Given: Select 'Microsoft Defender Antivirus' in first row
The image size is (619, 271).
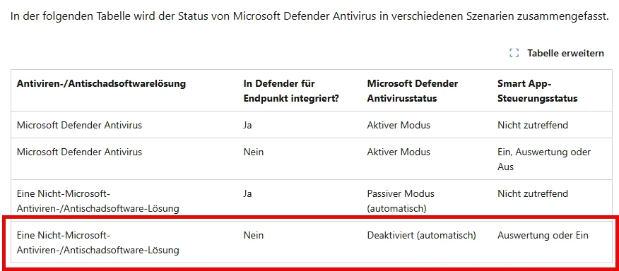Looking at the screenshot, I should point(79,125).
